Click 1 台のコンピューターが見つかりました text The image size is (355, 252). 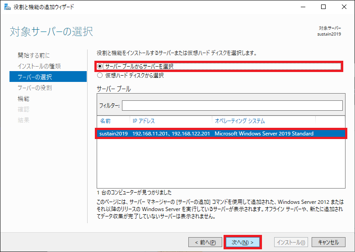(134, 193)
